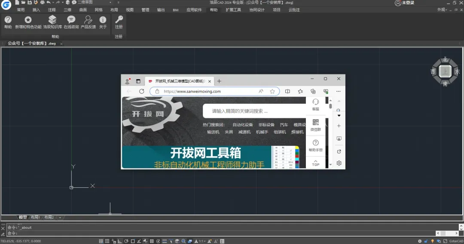Image resolution: width=464 pixels, height=244 pixels.
Task: Click the 机械手 hot search link
Action: tap(262, 132)
